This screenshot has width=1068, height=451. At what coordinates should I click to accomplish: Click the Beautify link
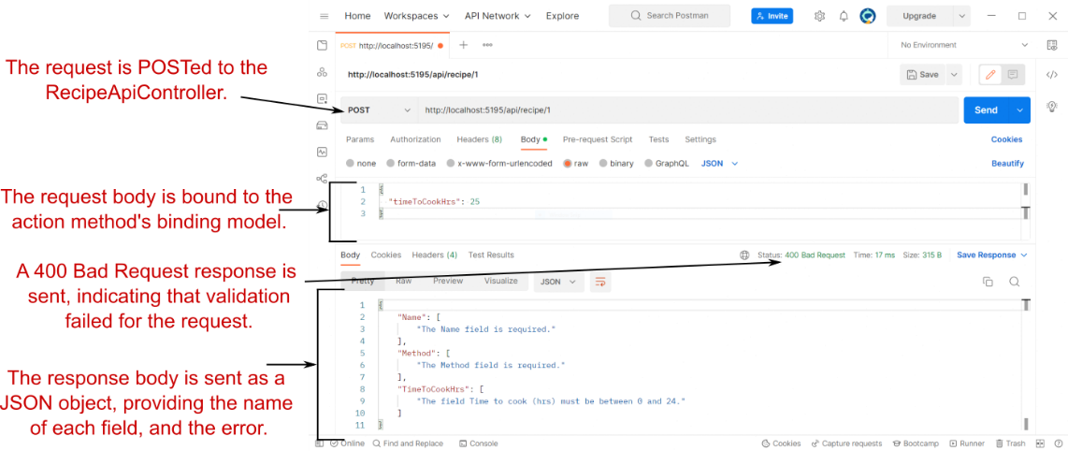[1007, 164]
